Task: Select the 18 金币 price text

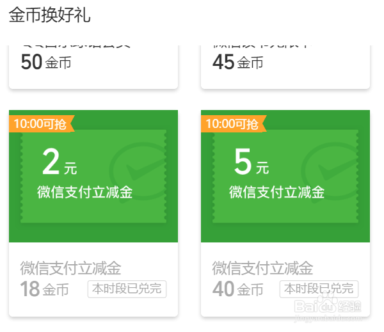Action: click(x=44, y=289)
